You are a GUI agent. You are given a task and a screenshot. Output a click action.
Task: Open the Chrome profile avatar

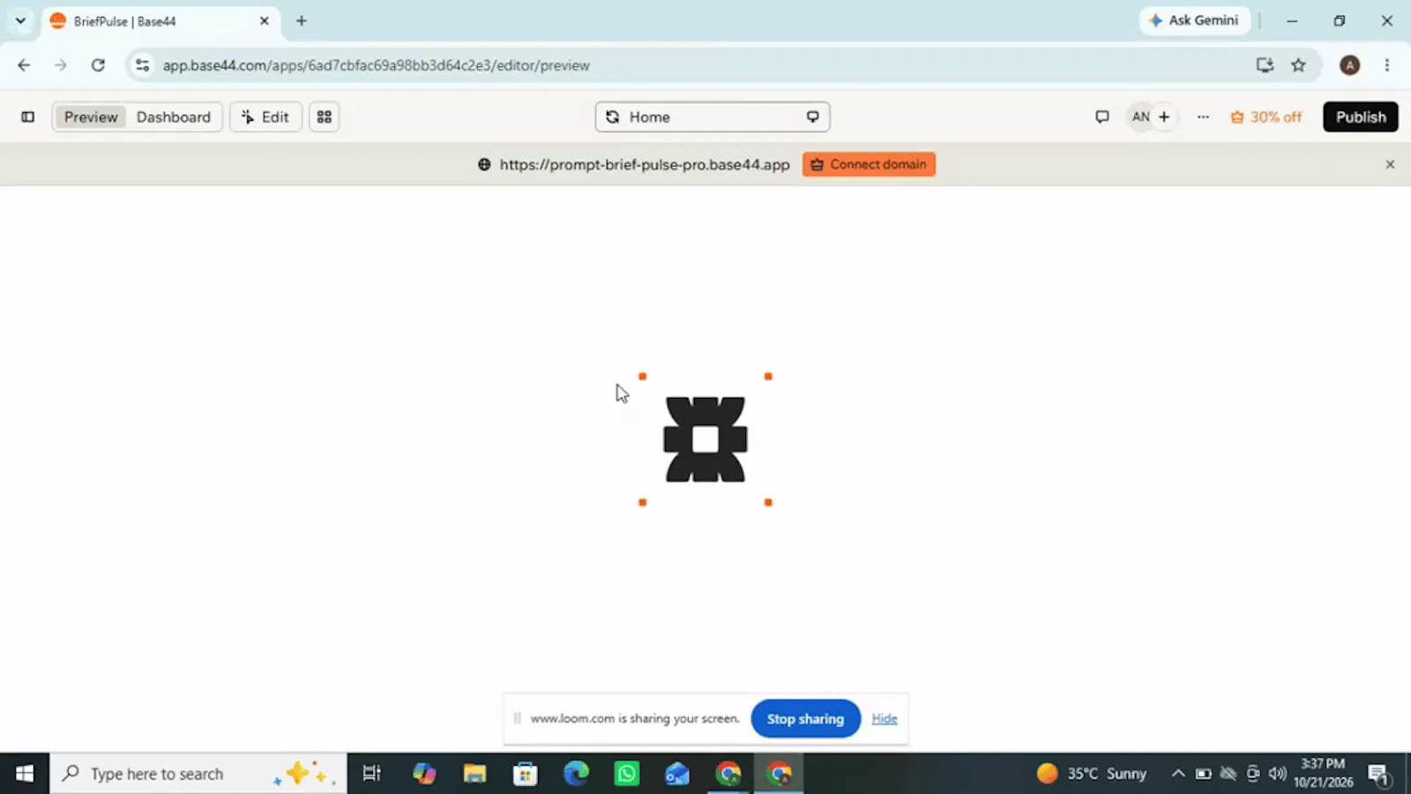[1349, 65]
